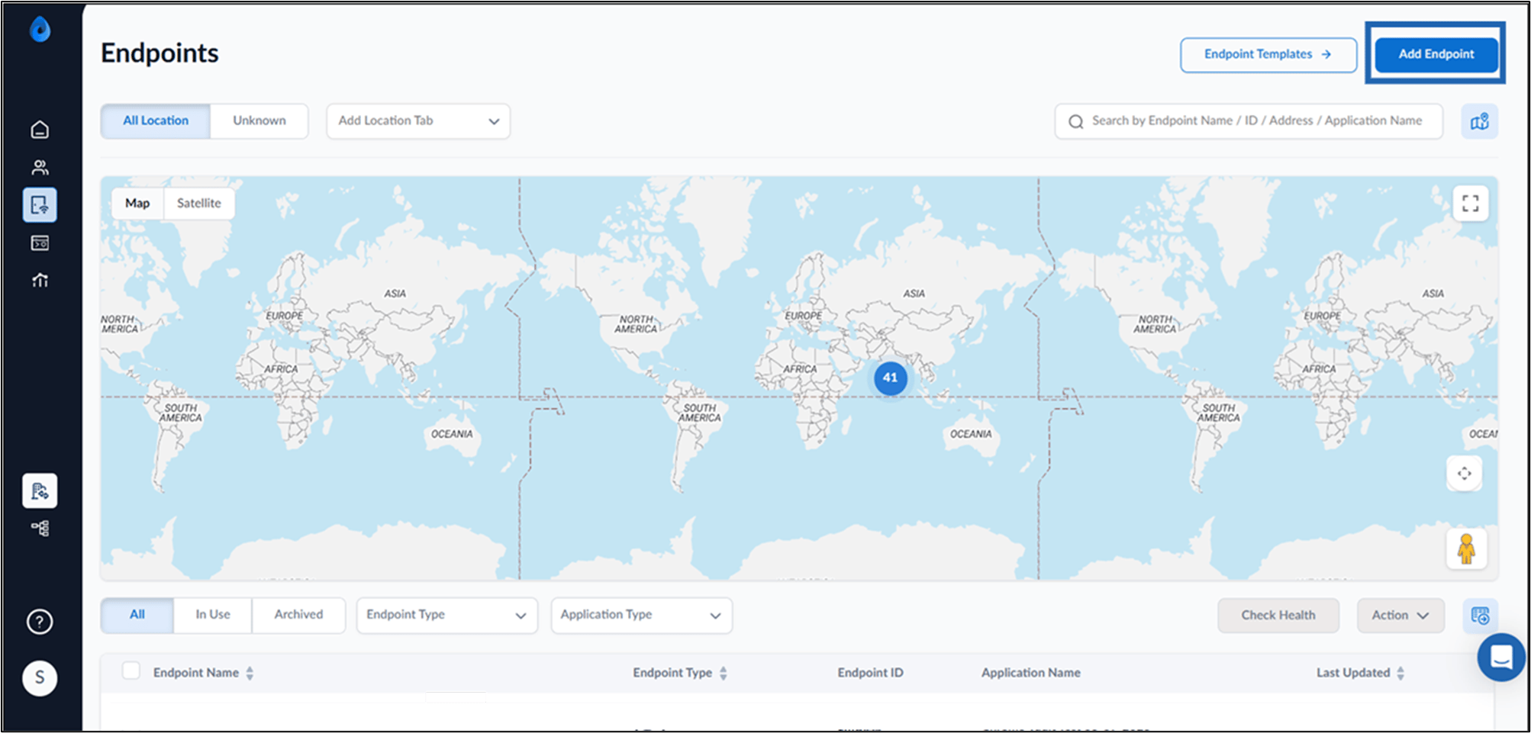Open the payment card icon in sidebar
Image resolution: width=1531 pixels, height=733 pixels.
tap(40, 243)
